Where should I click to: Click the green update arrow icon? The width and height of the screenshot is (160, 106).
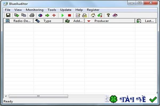(100, 15)
